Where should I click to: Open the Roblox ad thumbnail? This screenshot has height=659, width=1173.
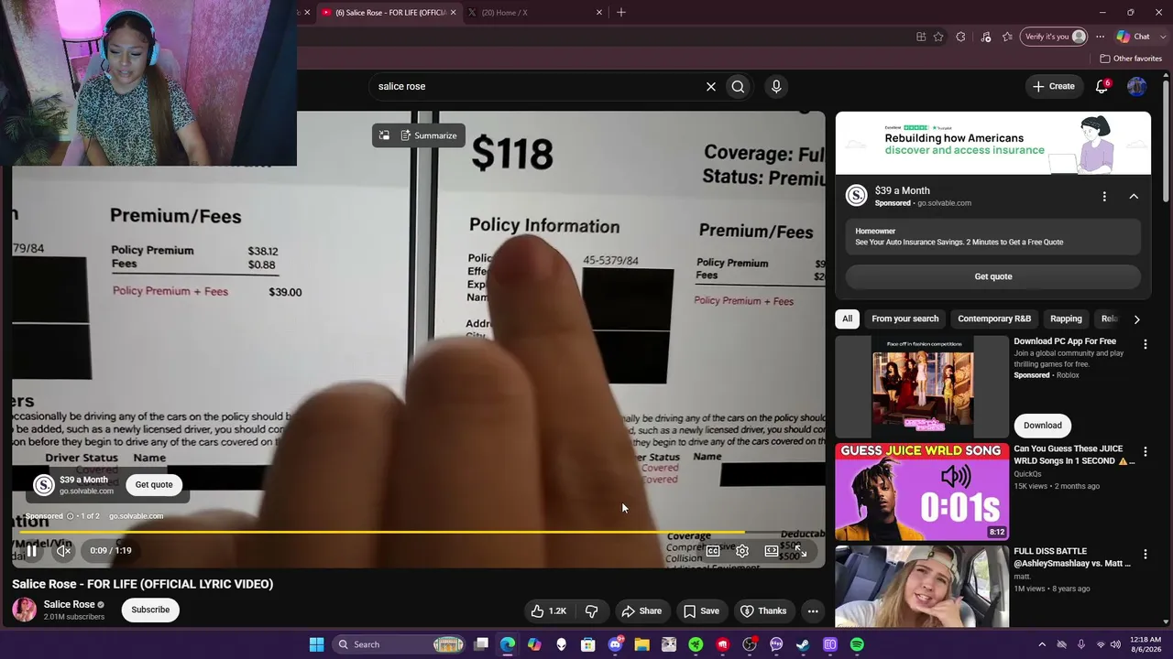tap(922, 386)
